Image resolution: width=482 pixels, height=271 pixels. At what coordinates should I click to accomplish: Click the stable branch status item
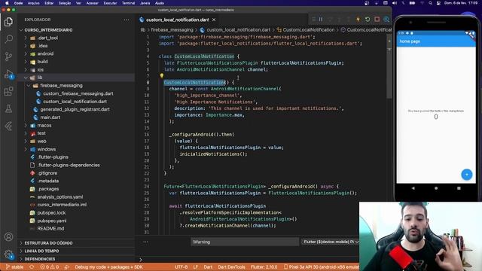pyautogui.click(x=15, y=267)
